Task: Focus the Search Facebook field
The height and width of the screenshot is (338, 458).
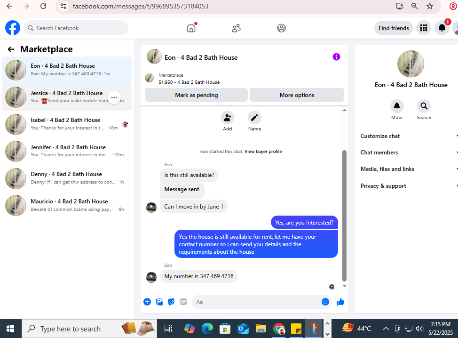Action: [76, 28]
